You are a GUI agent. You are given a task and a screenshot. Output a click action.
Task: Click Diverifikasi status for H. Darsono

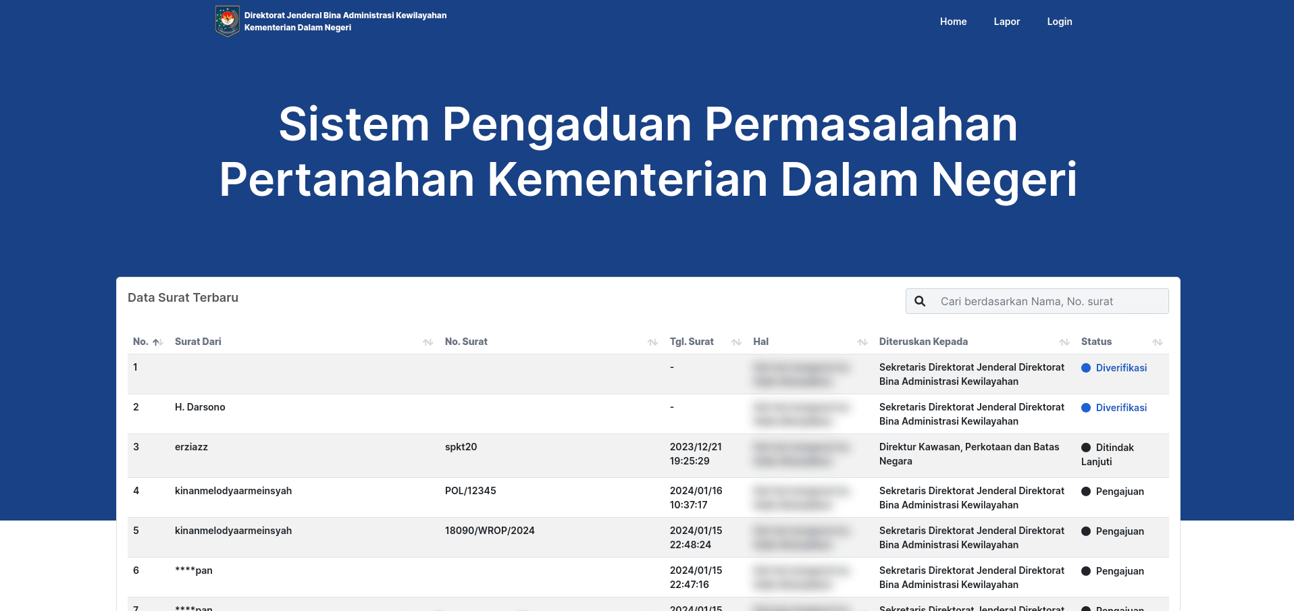tap(1121, 408)
